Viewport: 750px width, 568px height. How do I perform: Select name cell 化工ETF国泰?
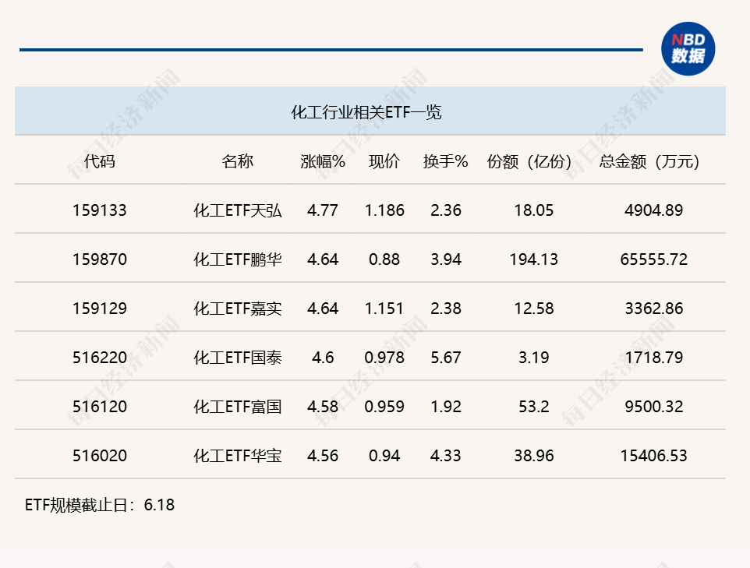[237, 358]
